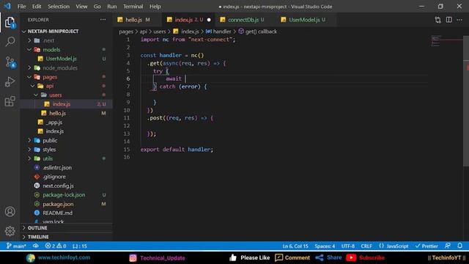Open the Search view
This screenshot has width=469, height=264.
tap(10, 41)
